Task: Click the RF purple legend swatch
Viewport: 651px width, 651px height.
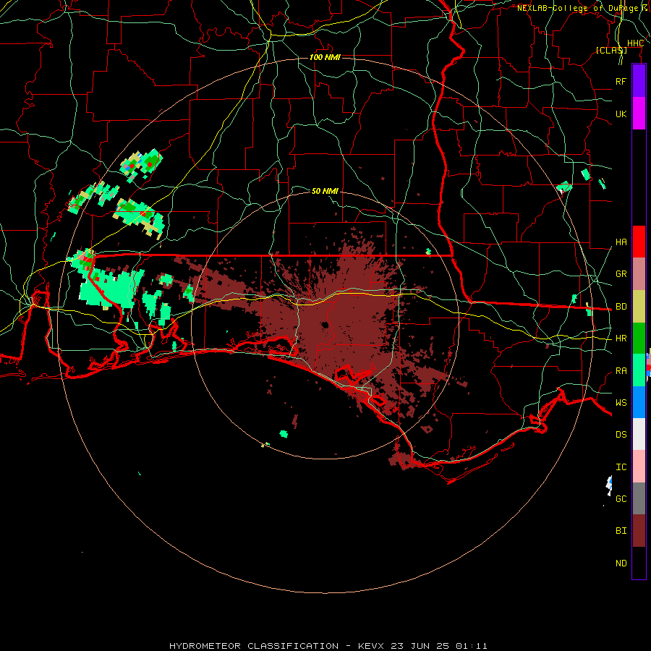Action: 639,81
